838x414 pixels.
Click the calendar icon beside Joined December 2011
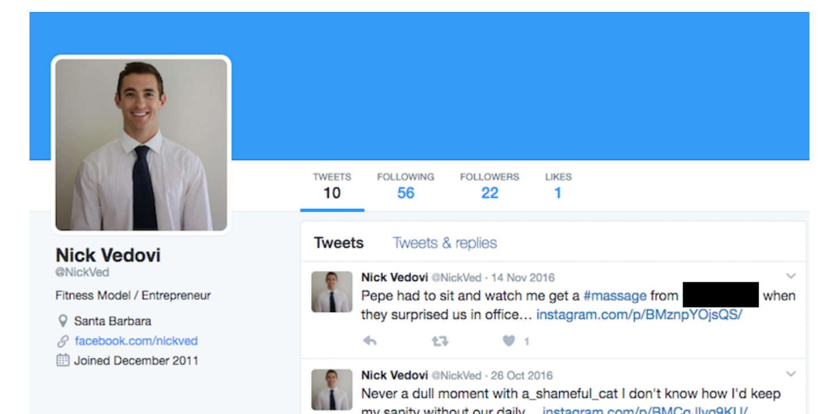pyautogui.click(x=63, y=360)
